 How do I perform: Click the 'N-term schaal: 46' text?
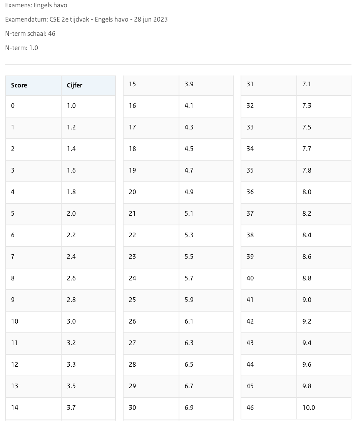pos(30,34)
